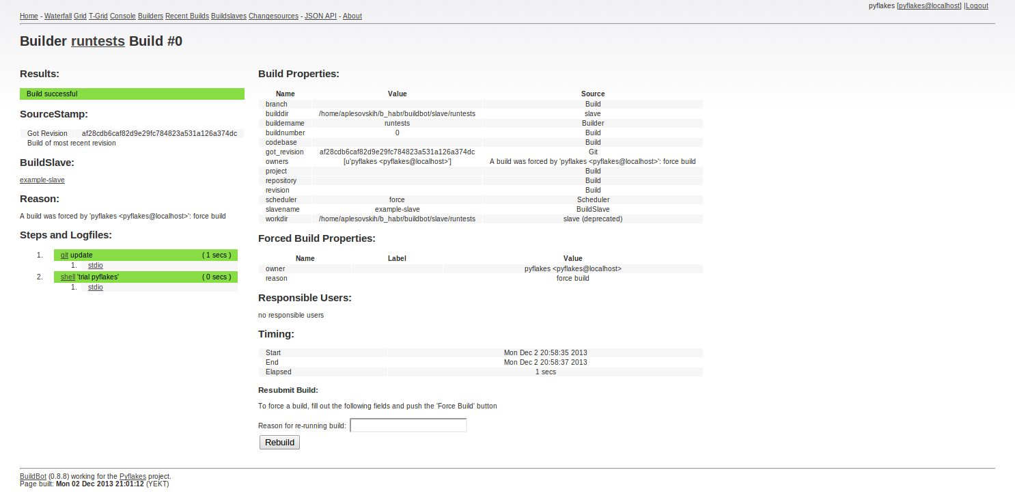The image size is (1015, 500).
Task: Open the Console page
Action: point(122,16)
